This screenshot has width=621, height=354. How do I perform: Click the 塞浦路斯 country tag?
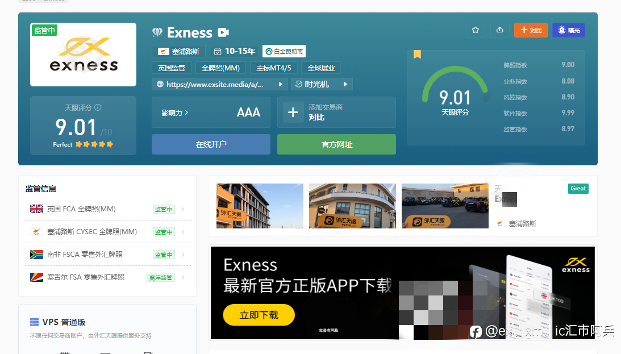pos(178,52)
